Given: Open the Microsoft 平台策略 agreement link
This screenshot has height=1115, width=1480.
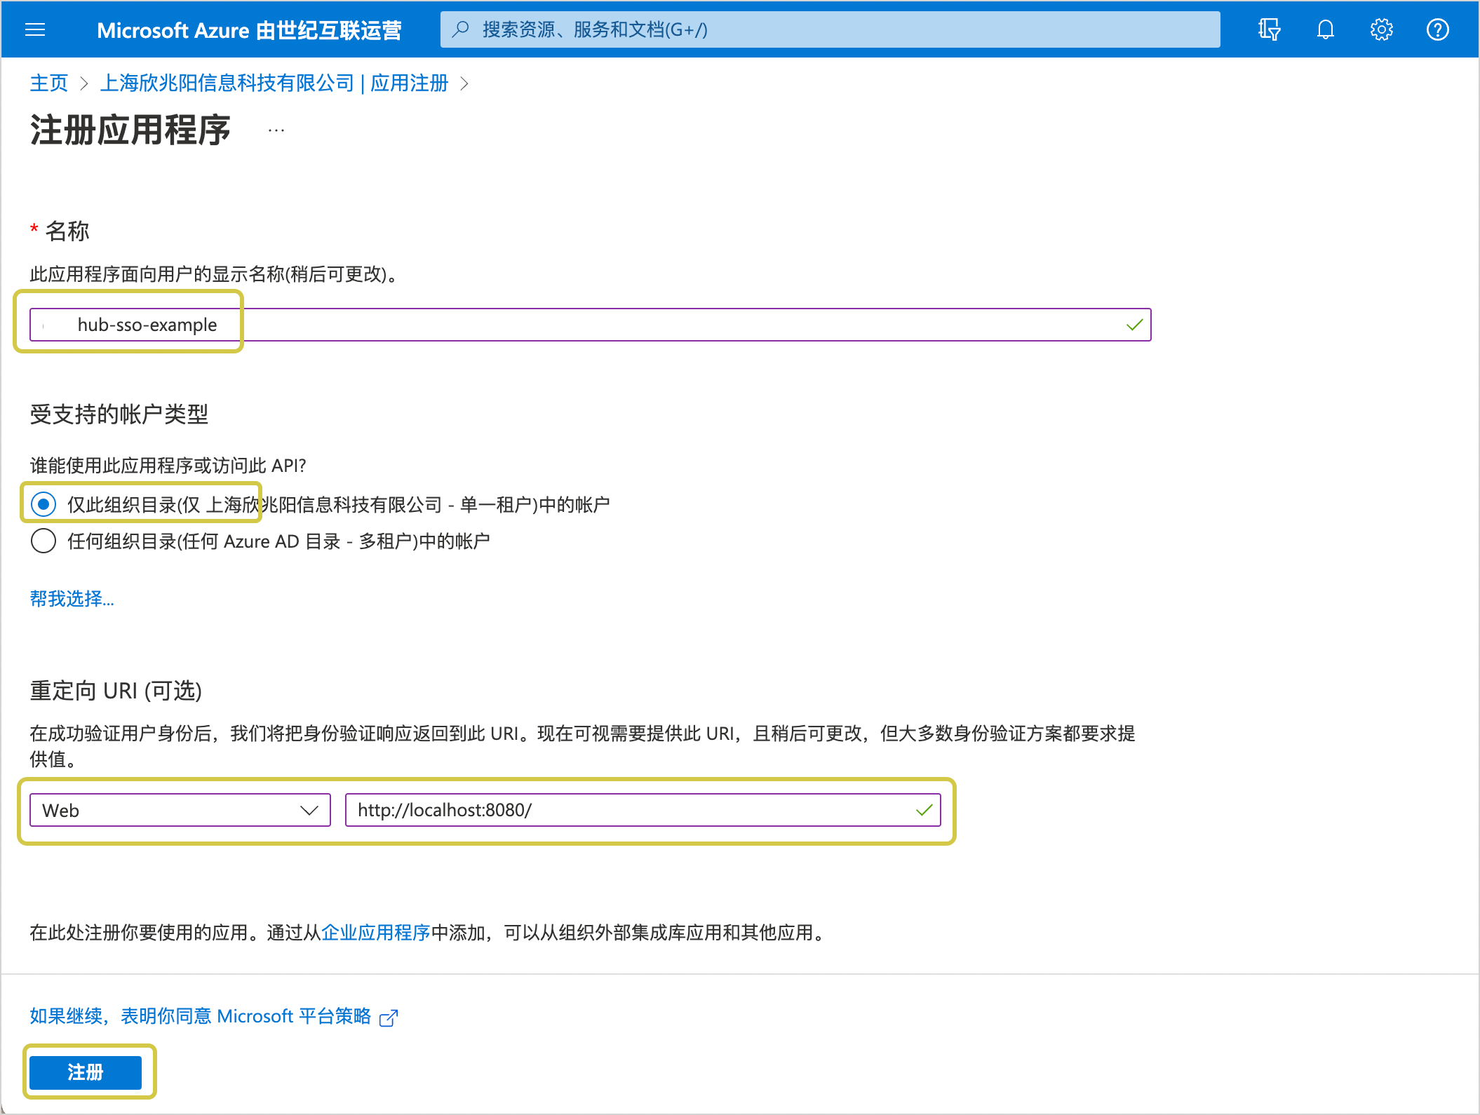Looking at the screenshot, I should pos(201,1016).
